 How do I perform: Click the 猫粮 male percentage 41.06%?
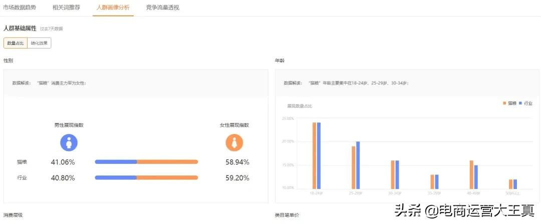63,162
